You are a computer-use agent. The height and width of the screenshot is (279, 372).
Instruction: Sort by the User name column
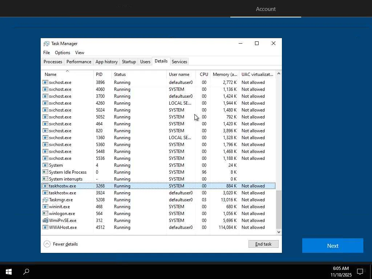tap(181, 74)
